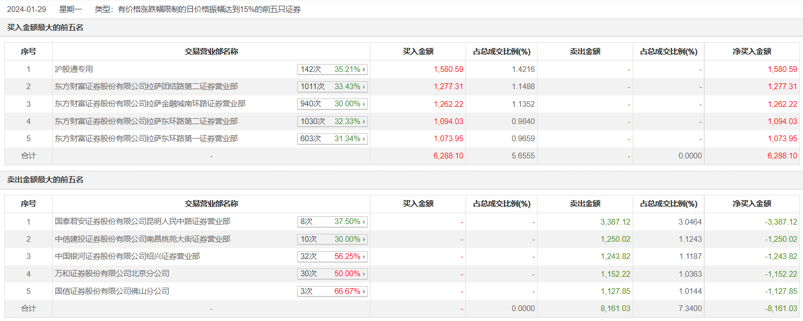Open 东方财富证券拉萨东环路第一证券营业部 link

(146, 139)
